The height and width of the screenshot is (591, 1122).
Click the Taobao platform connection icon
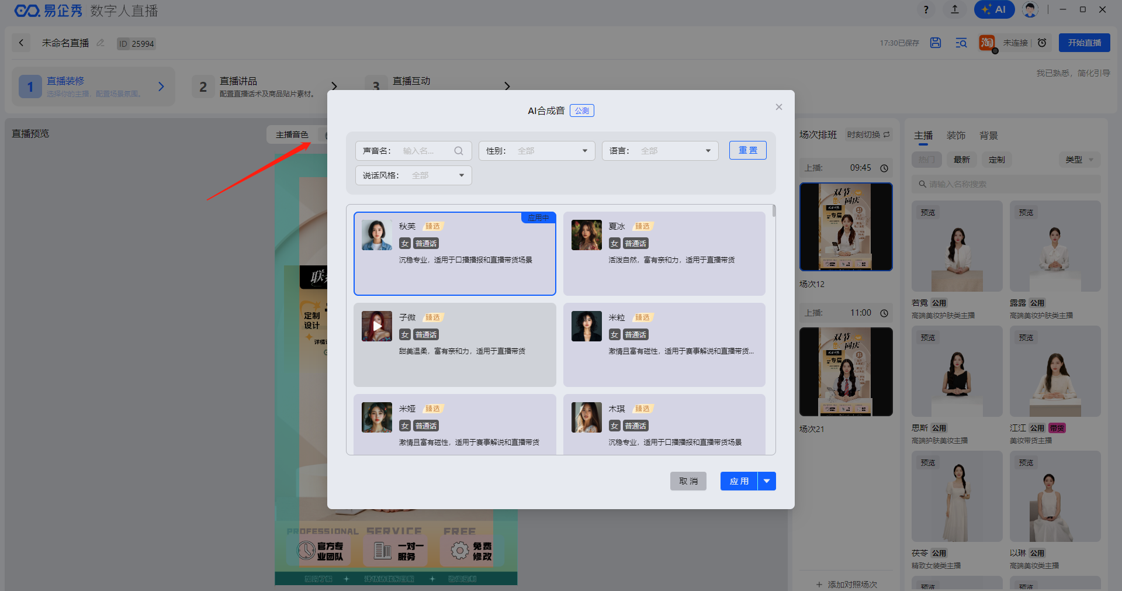[x=986, y=43]
